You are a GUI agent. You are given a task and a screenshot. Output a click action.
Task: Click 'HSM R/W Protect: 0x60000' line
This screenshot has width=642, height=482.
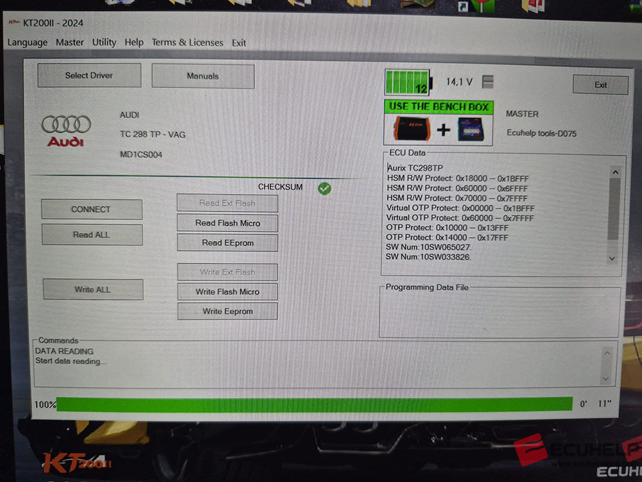(457, 188)
